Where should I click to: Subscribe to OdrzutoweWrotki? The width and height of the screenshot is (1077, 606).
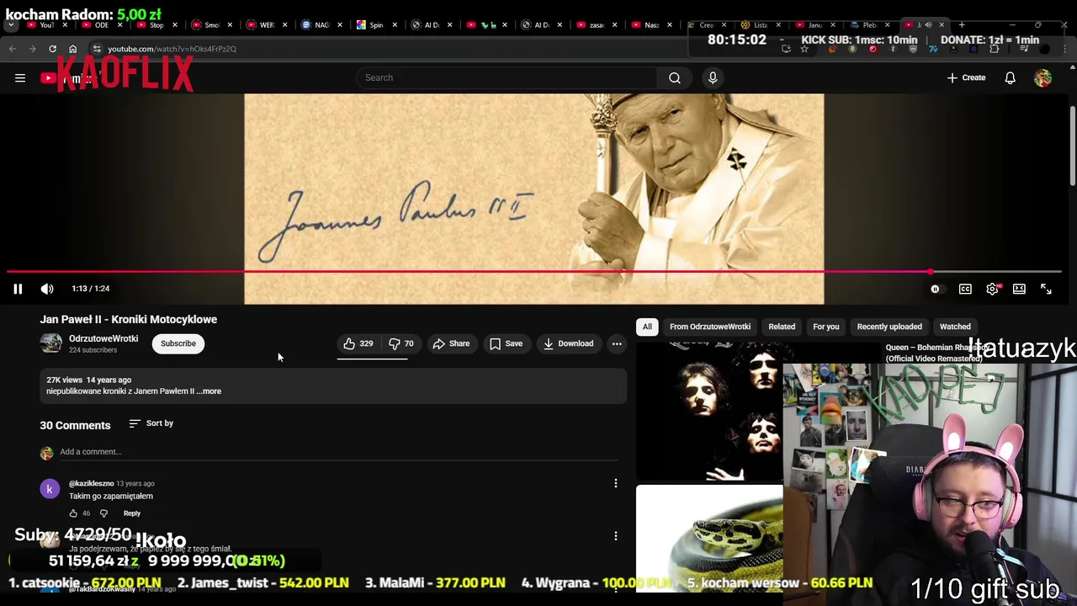[178, 343]
